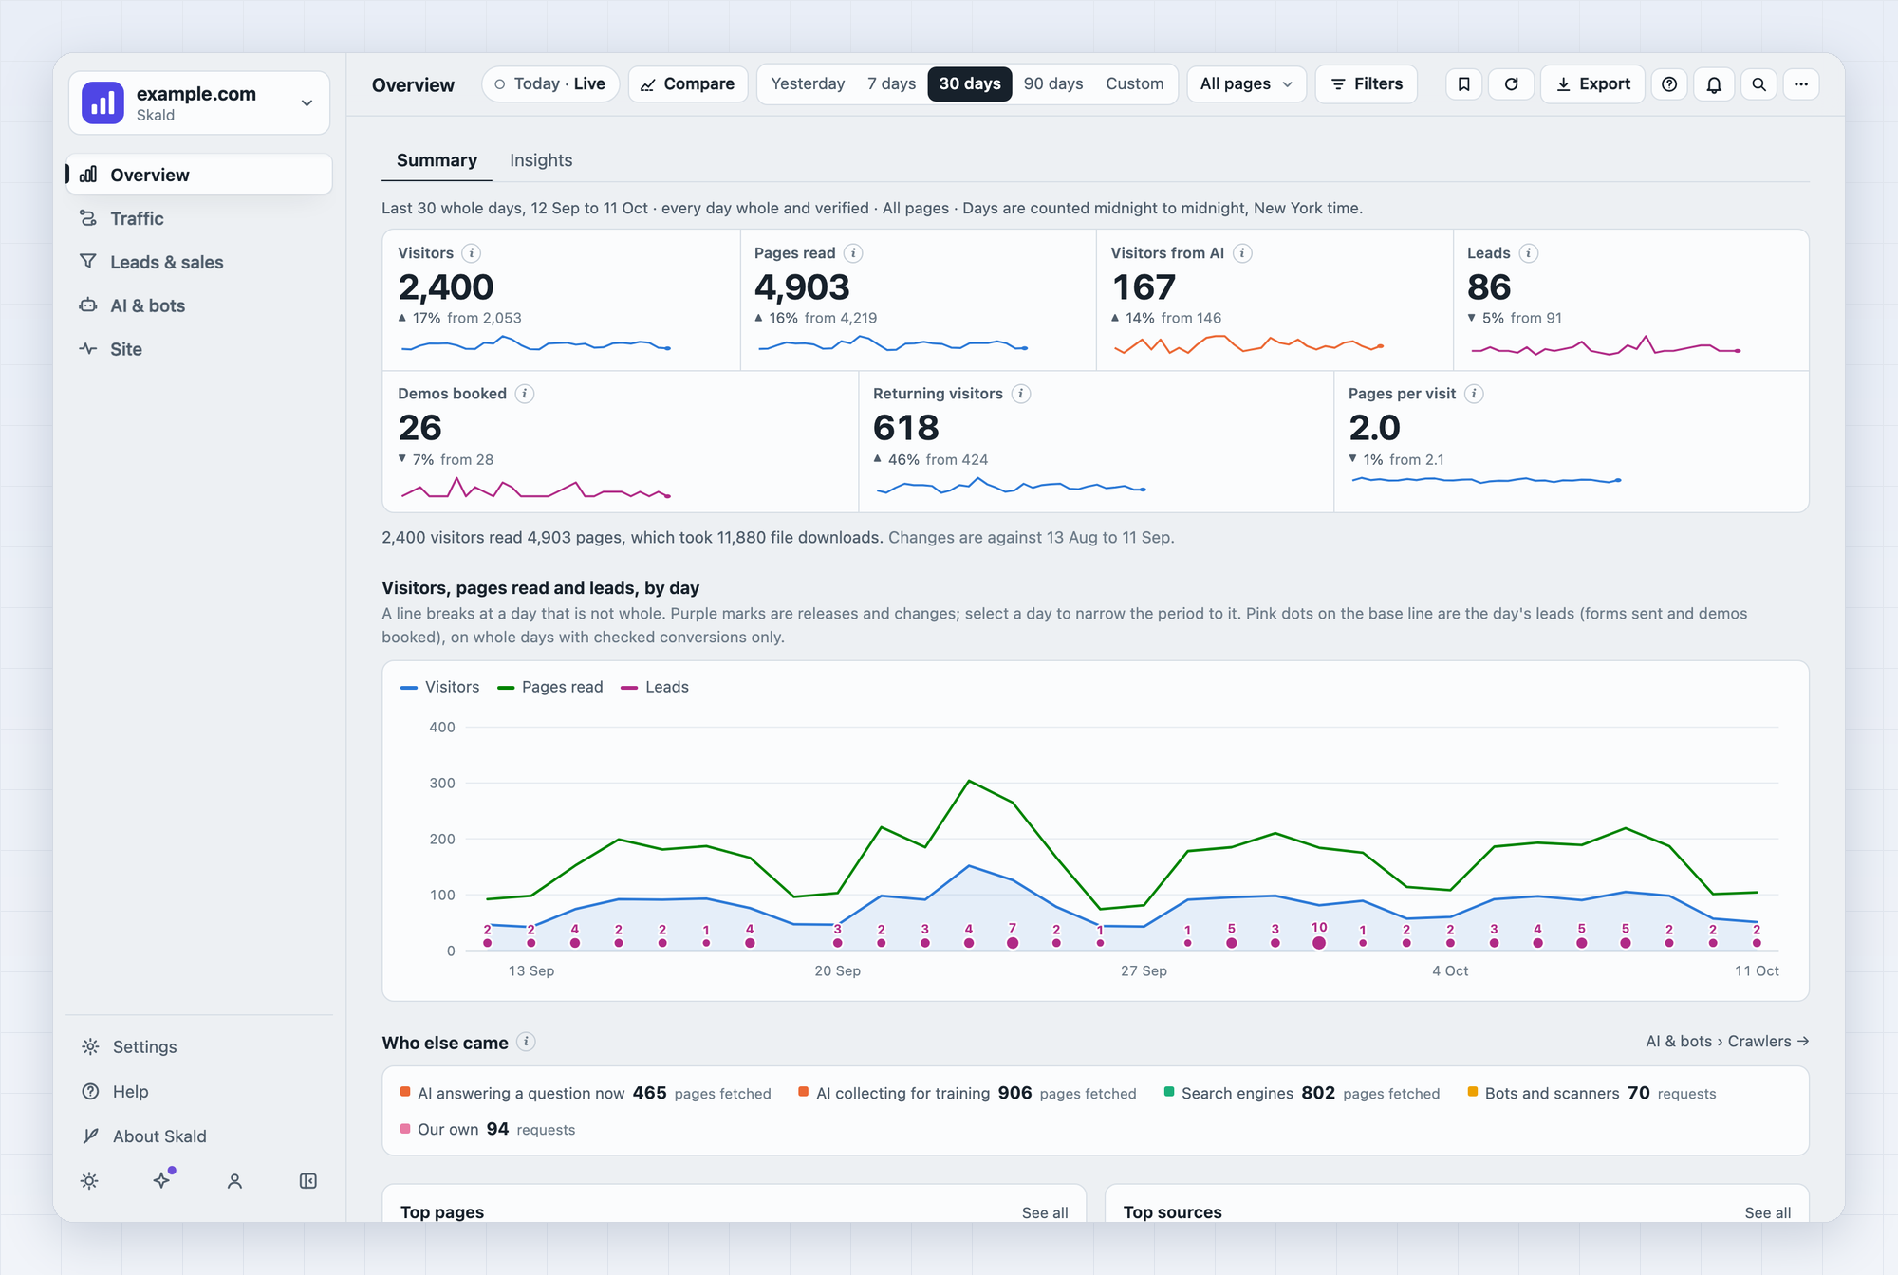Viewport: 1898px width, 1275px height.
Task: Open the Filters menu
Action: [x=1367, y=84]
